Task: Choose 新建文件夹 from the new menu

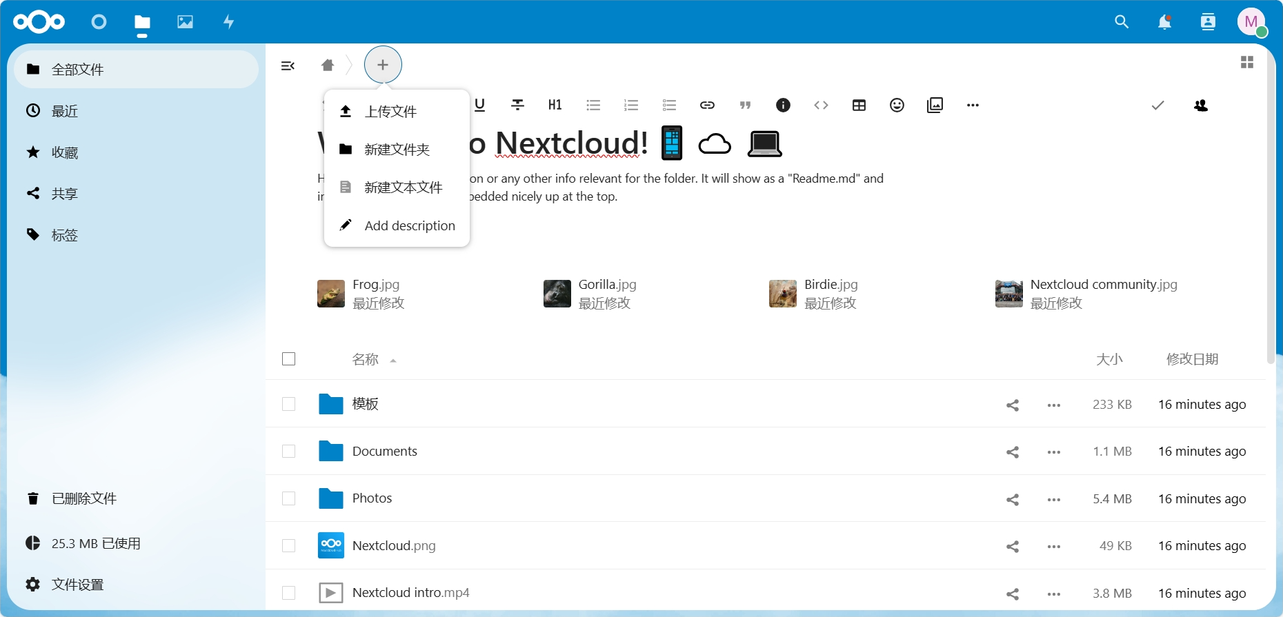Action: [397, 150]
